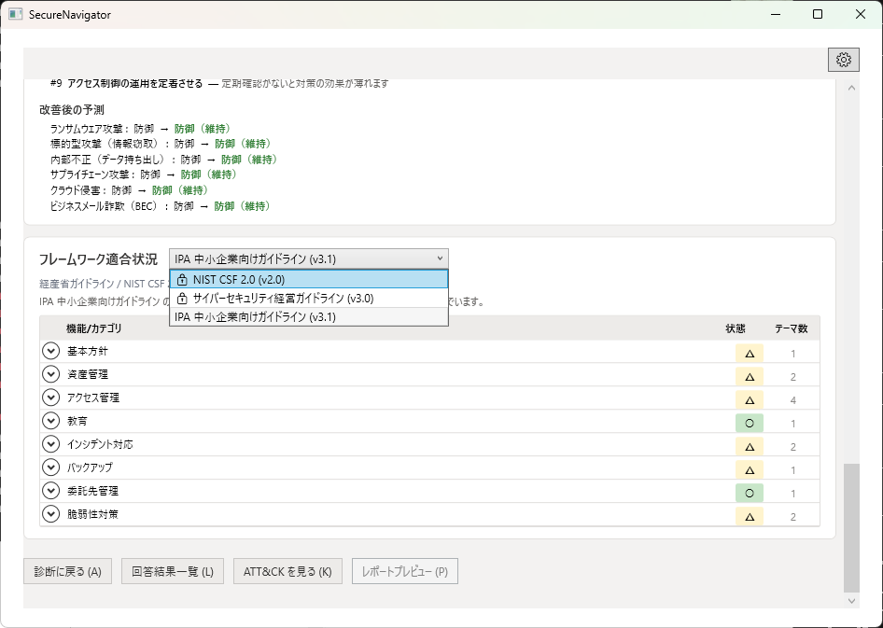The width and height of the screenshot is (883, 628).
Task: Expand the アクセス管理 row chevron
Action: [x=50, y=398]
